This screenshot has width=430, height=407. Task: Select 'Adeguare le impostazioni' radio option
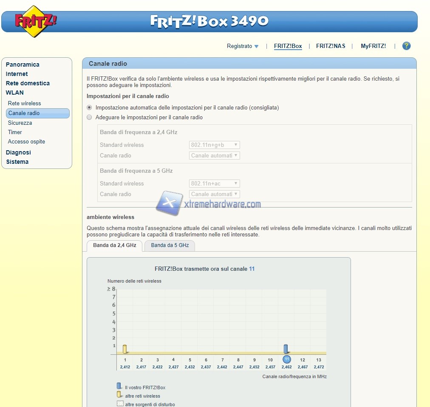tap(89, 118)
